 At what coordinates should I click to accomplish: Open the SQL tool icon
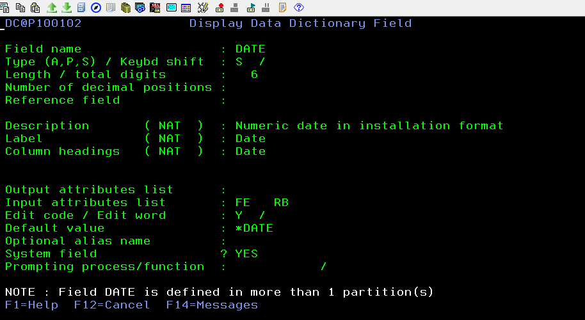click(156, 8)
